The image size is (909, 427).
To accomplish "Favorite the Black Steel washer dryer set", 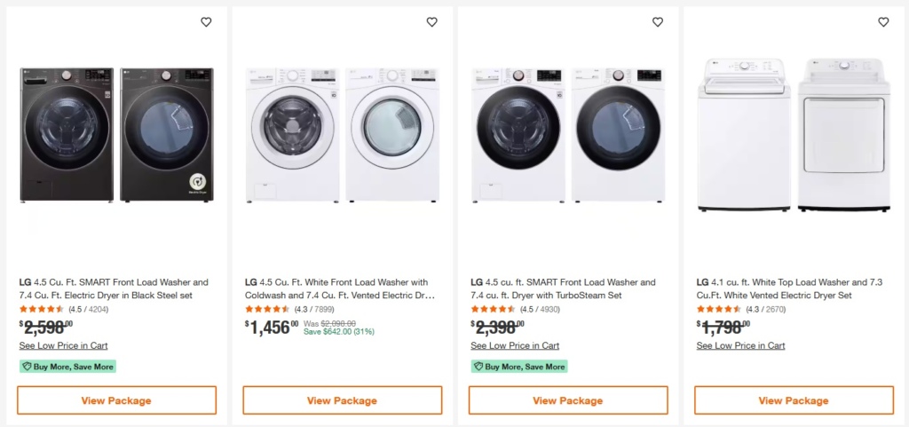I will click(x=206, y=22).
